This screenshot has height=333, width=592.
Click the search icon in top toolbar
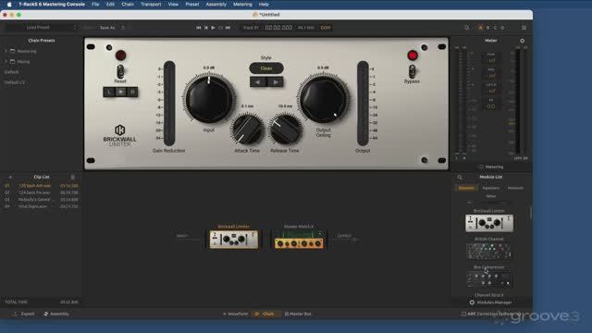point(466,28)
